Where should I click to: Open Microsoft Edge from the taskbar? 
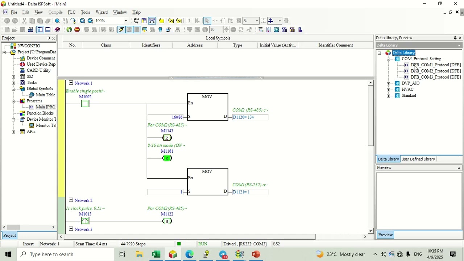point(189,254)
